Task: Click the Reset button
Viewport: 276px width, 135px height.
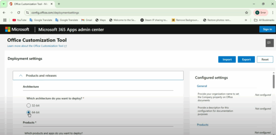Action: click(265, 59)
